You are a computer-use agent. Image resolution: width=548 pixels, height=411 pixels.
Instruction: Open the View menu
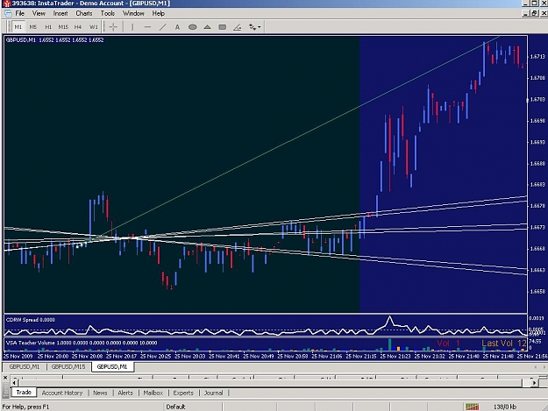pyautogui.click(x=39, y=13)
